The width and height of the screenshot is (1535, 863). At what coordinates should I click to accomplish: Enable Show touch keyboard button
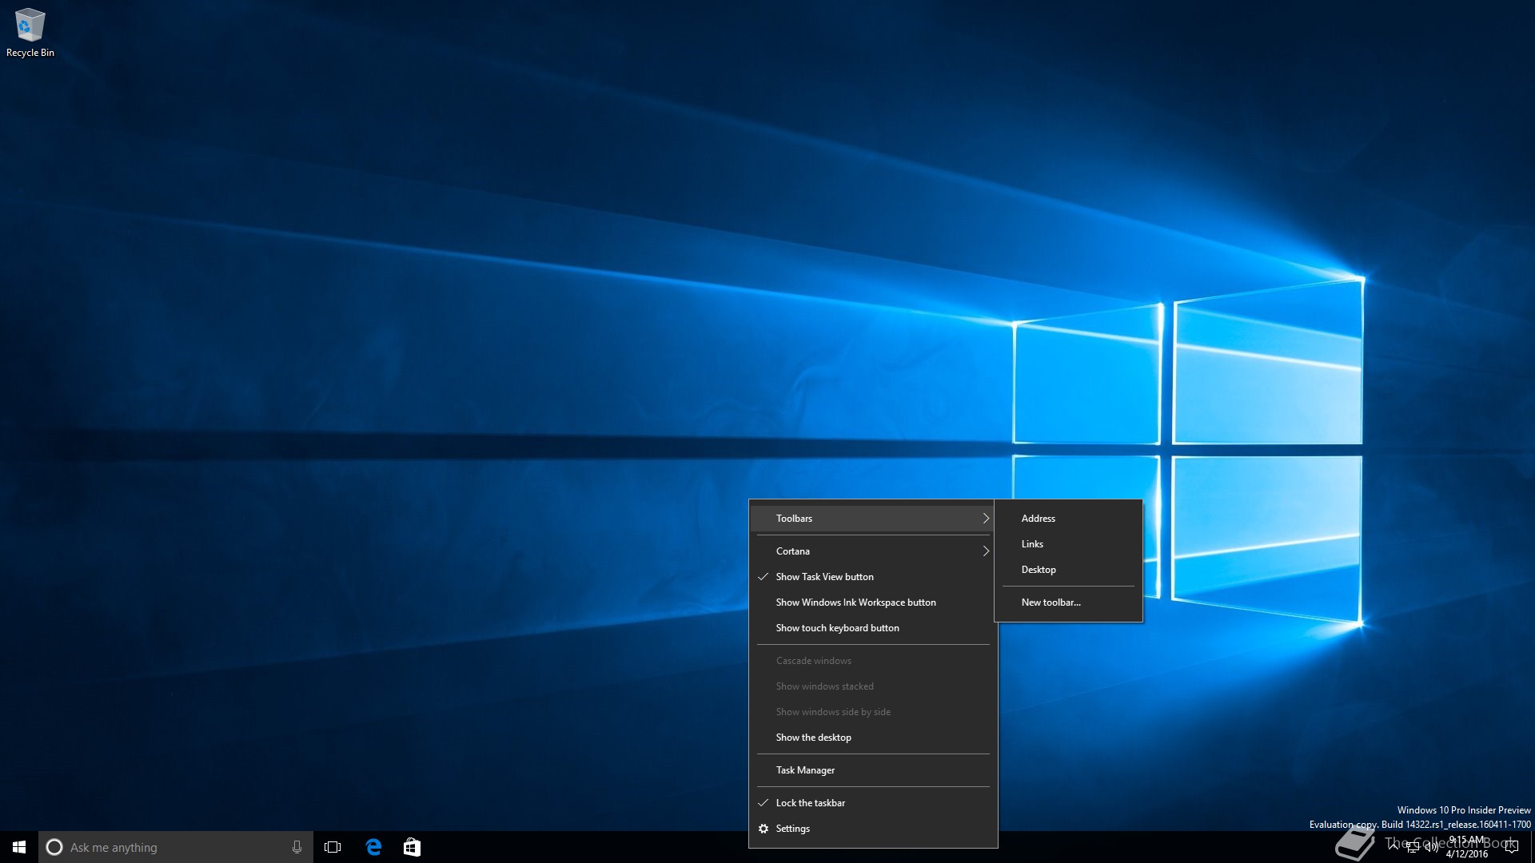point(873,628)
